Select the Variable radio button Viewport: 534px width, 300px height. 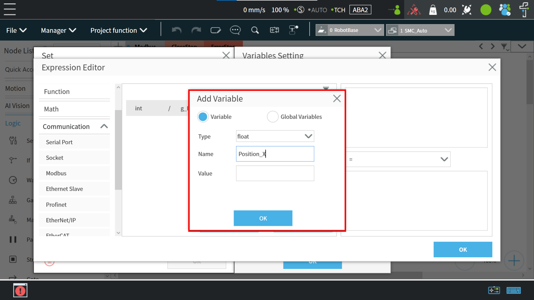203,117
